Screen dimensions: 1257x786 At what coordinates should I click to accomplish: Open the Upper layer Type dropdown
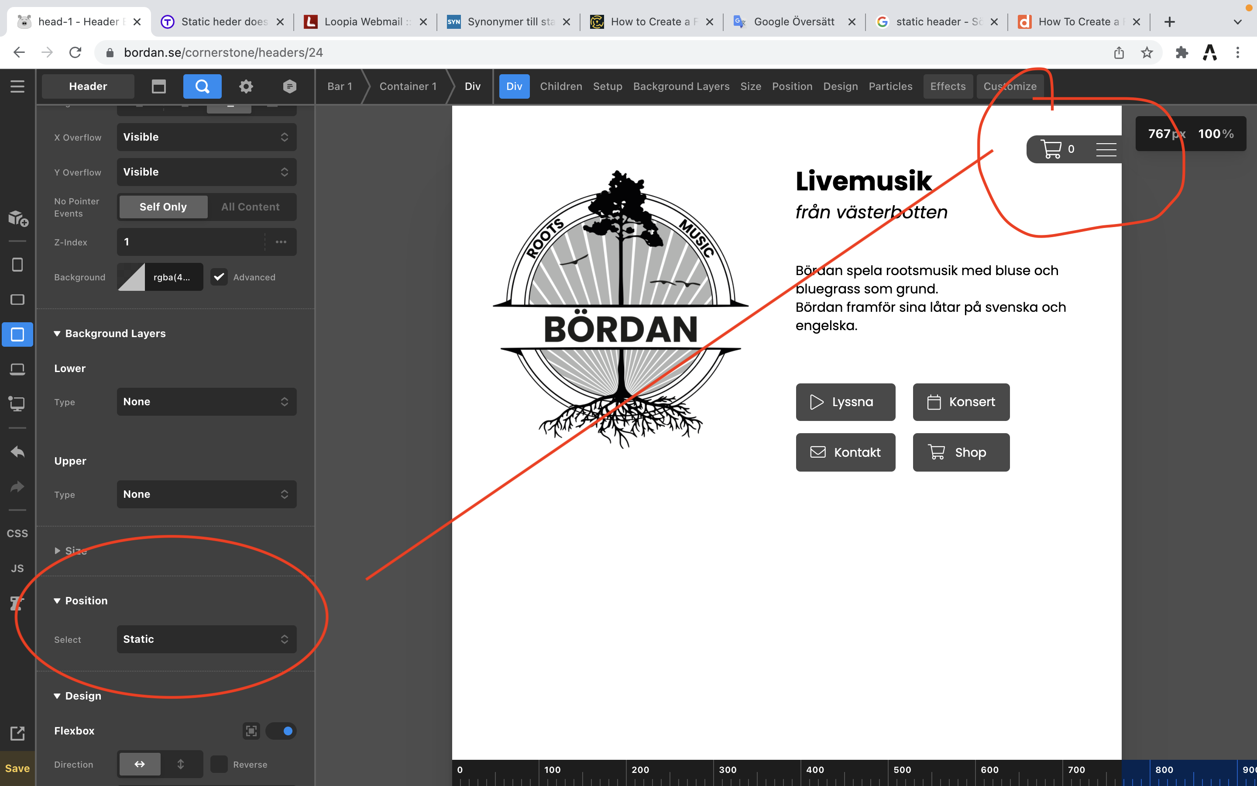pyautogui.click(x=207, y=494)
